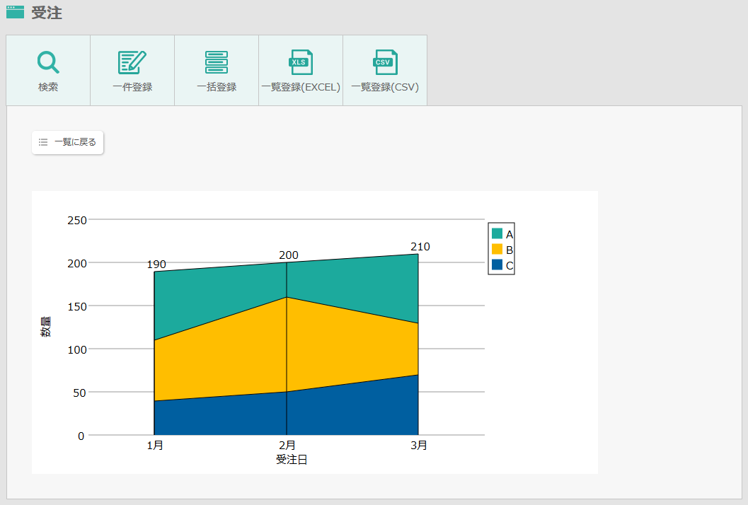Open 一括登録 bulk registration icon
The height and width of the screenshot is (505, 748).
click(x=217, y=62)
